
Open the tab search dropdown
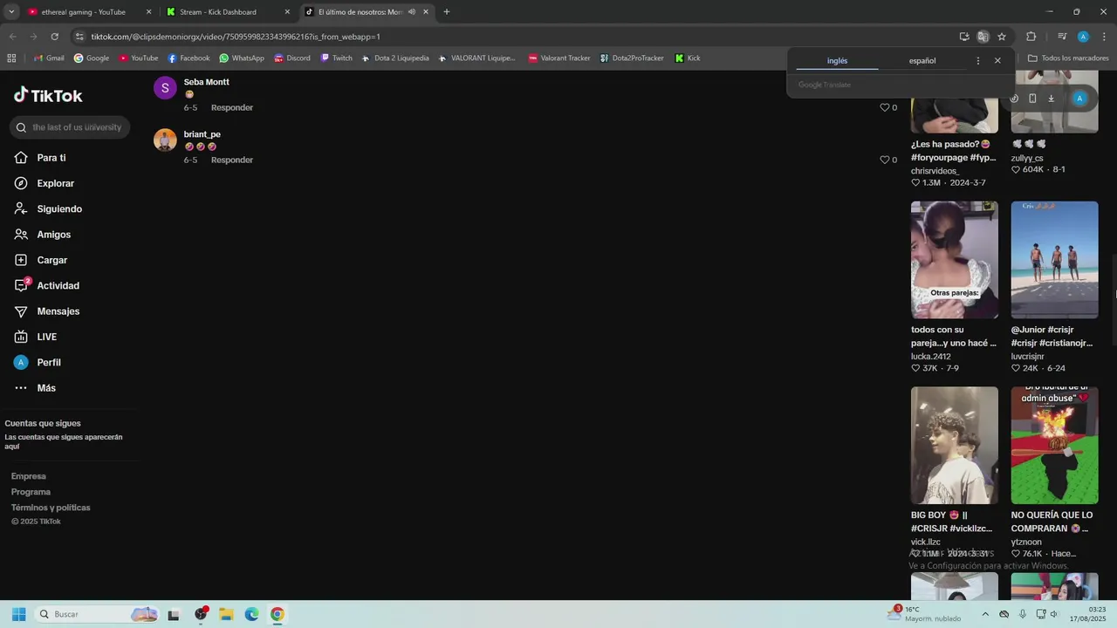[x=11, y=12]
